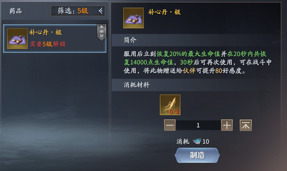
Task: Click the 补心丹·极 icon in recipe list
Action: (x=17, y=39)
